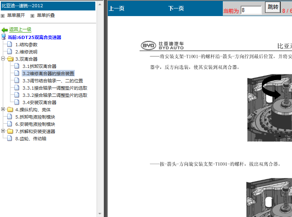292x217 pixels.
Task: Click the page icon for 5.拆卸电液控制模块
Action: (10, 117)
